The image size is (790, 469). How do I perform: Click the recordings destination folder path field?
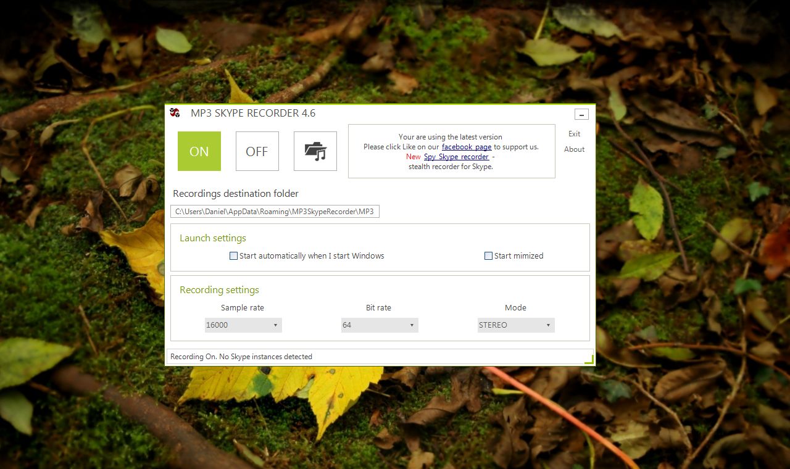click(x=275, y=212)
